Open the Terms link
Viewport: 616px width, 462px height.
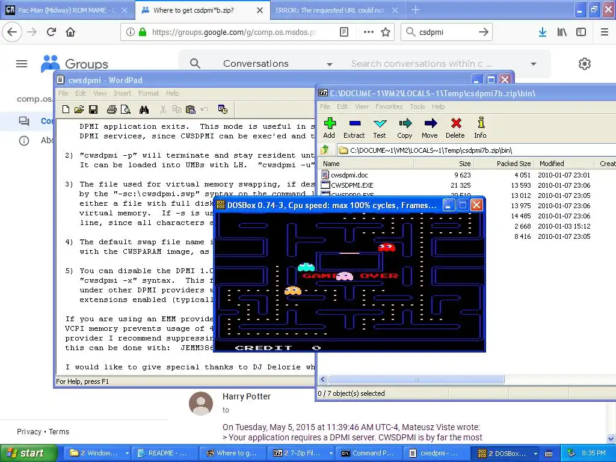(x=59, y=431)
